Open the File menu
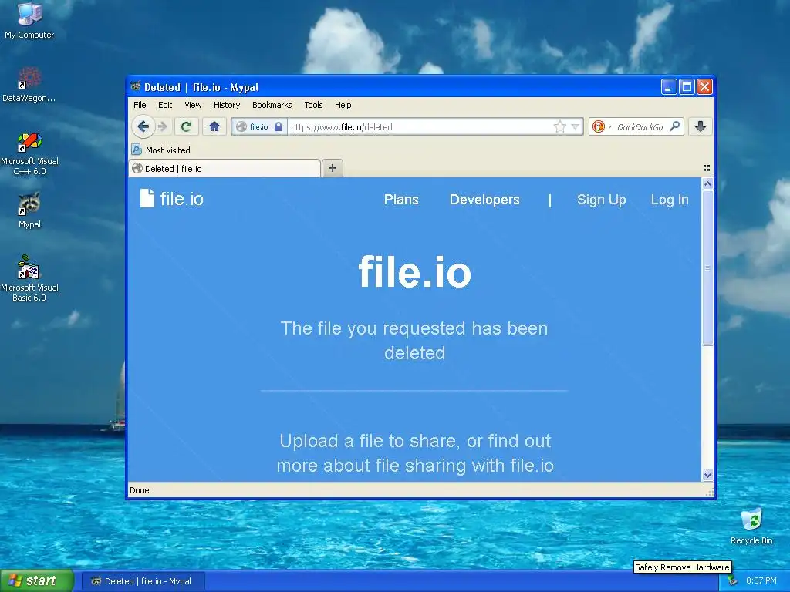Viewport: 790px width, 592px height. pos(140,105)
